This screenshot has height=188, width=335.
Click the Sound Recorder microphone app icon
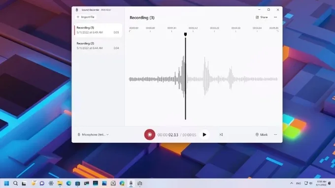click(x=77, y=10)
